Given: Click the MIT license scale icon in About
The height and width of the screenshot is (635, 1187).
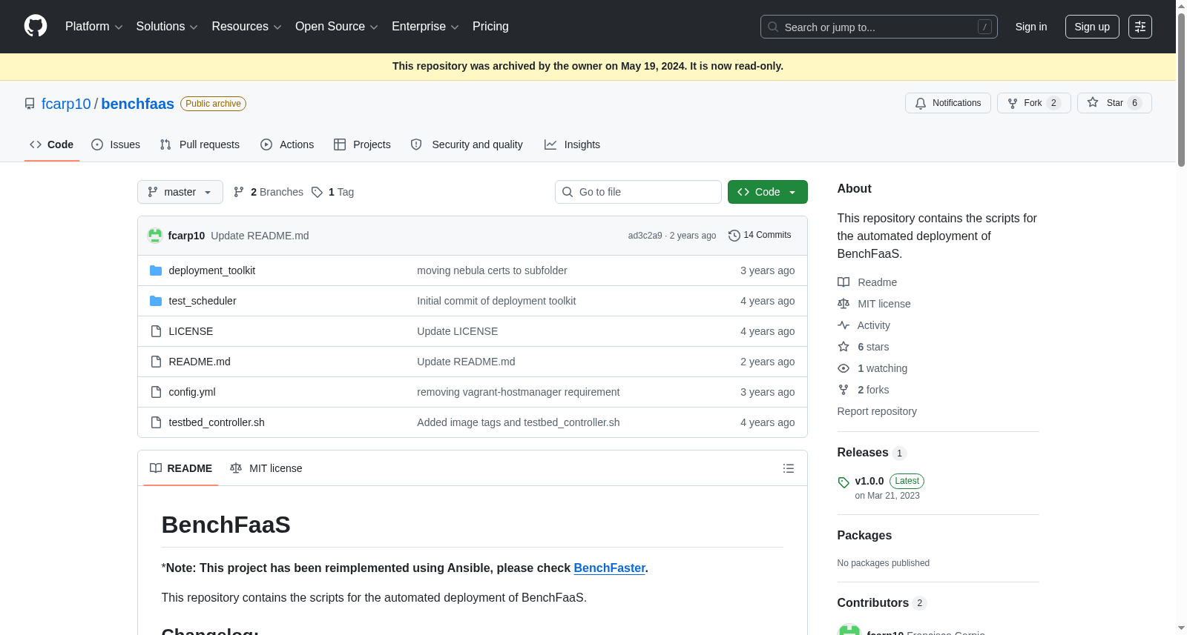Looking at the screenshot, I should 844,304.
